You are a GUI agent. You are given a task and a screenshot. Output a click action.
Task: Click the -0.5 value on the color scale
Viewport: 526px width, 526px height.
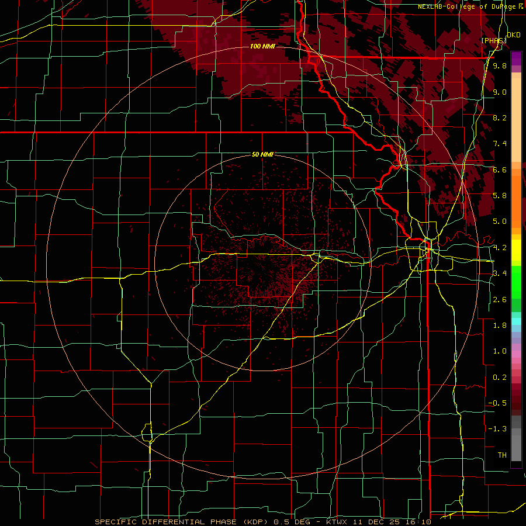click(497, 403)
